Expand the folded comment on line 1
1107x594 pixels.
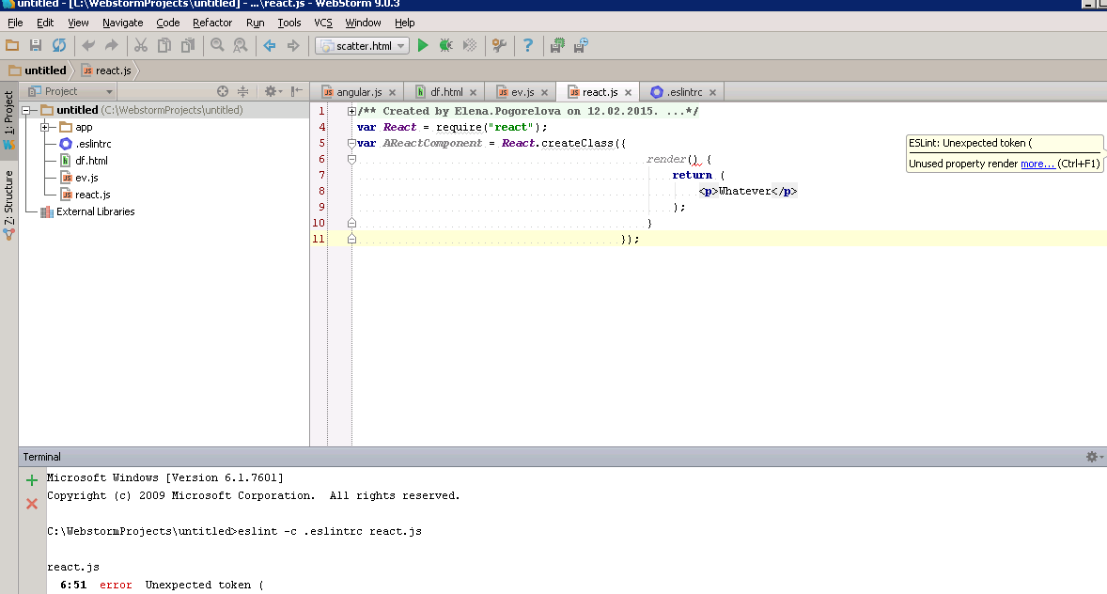(351, 111)
